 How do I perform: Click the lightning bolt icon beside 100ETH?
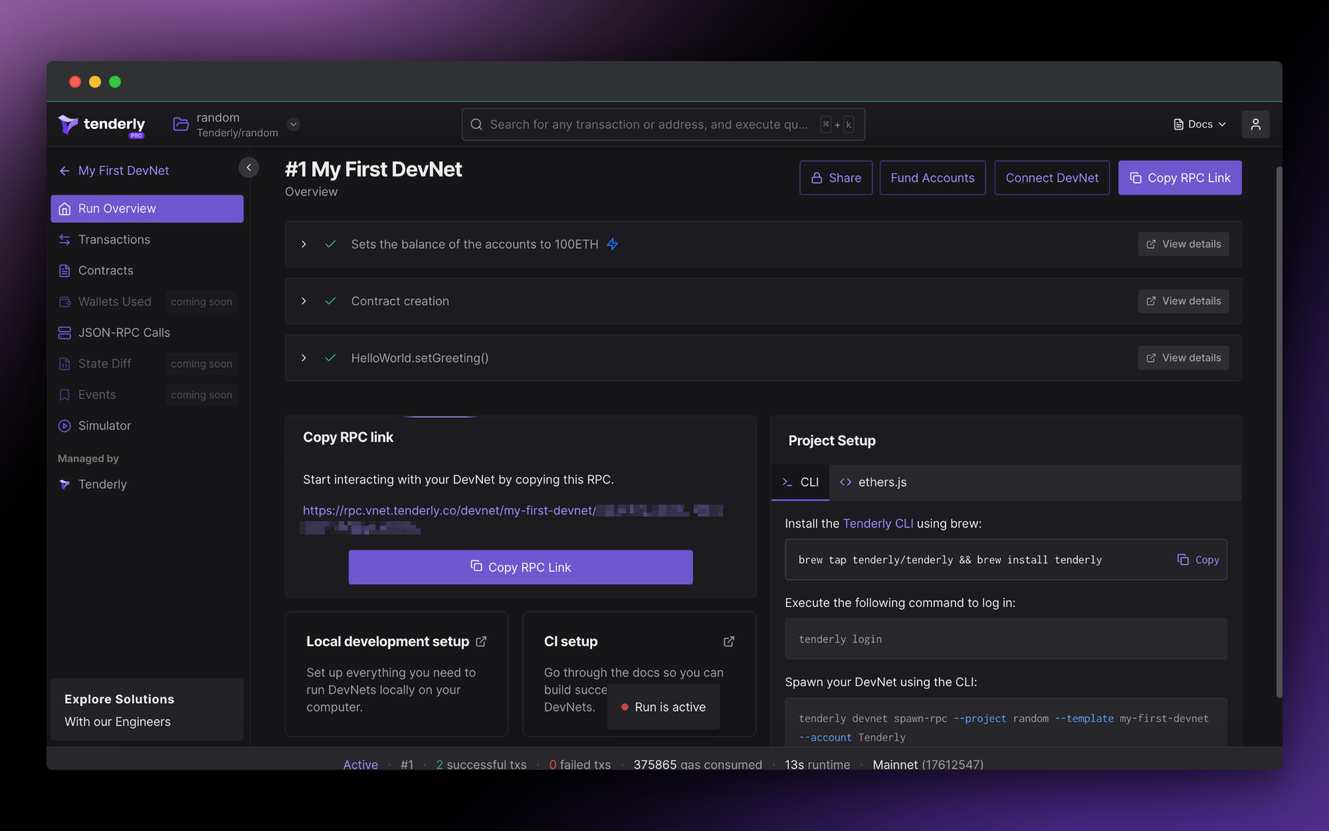(612, 245)
